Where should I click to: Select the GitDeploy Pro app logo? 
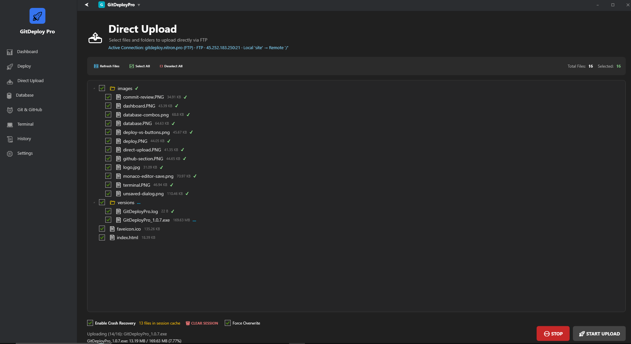[37, 16]
